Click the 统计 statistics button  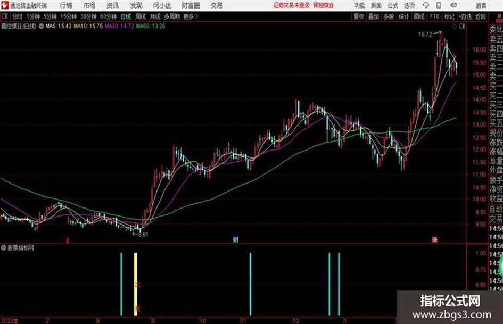point(403,16)
